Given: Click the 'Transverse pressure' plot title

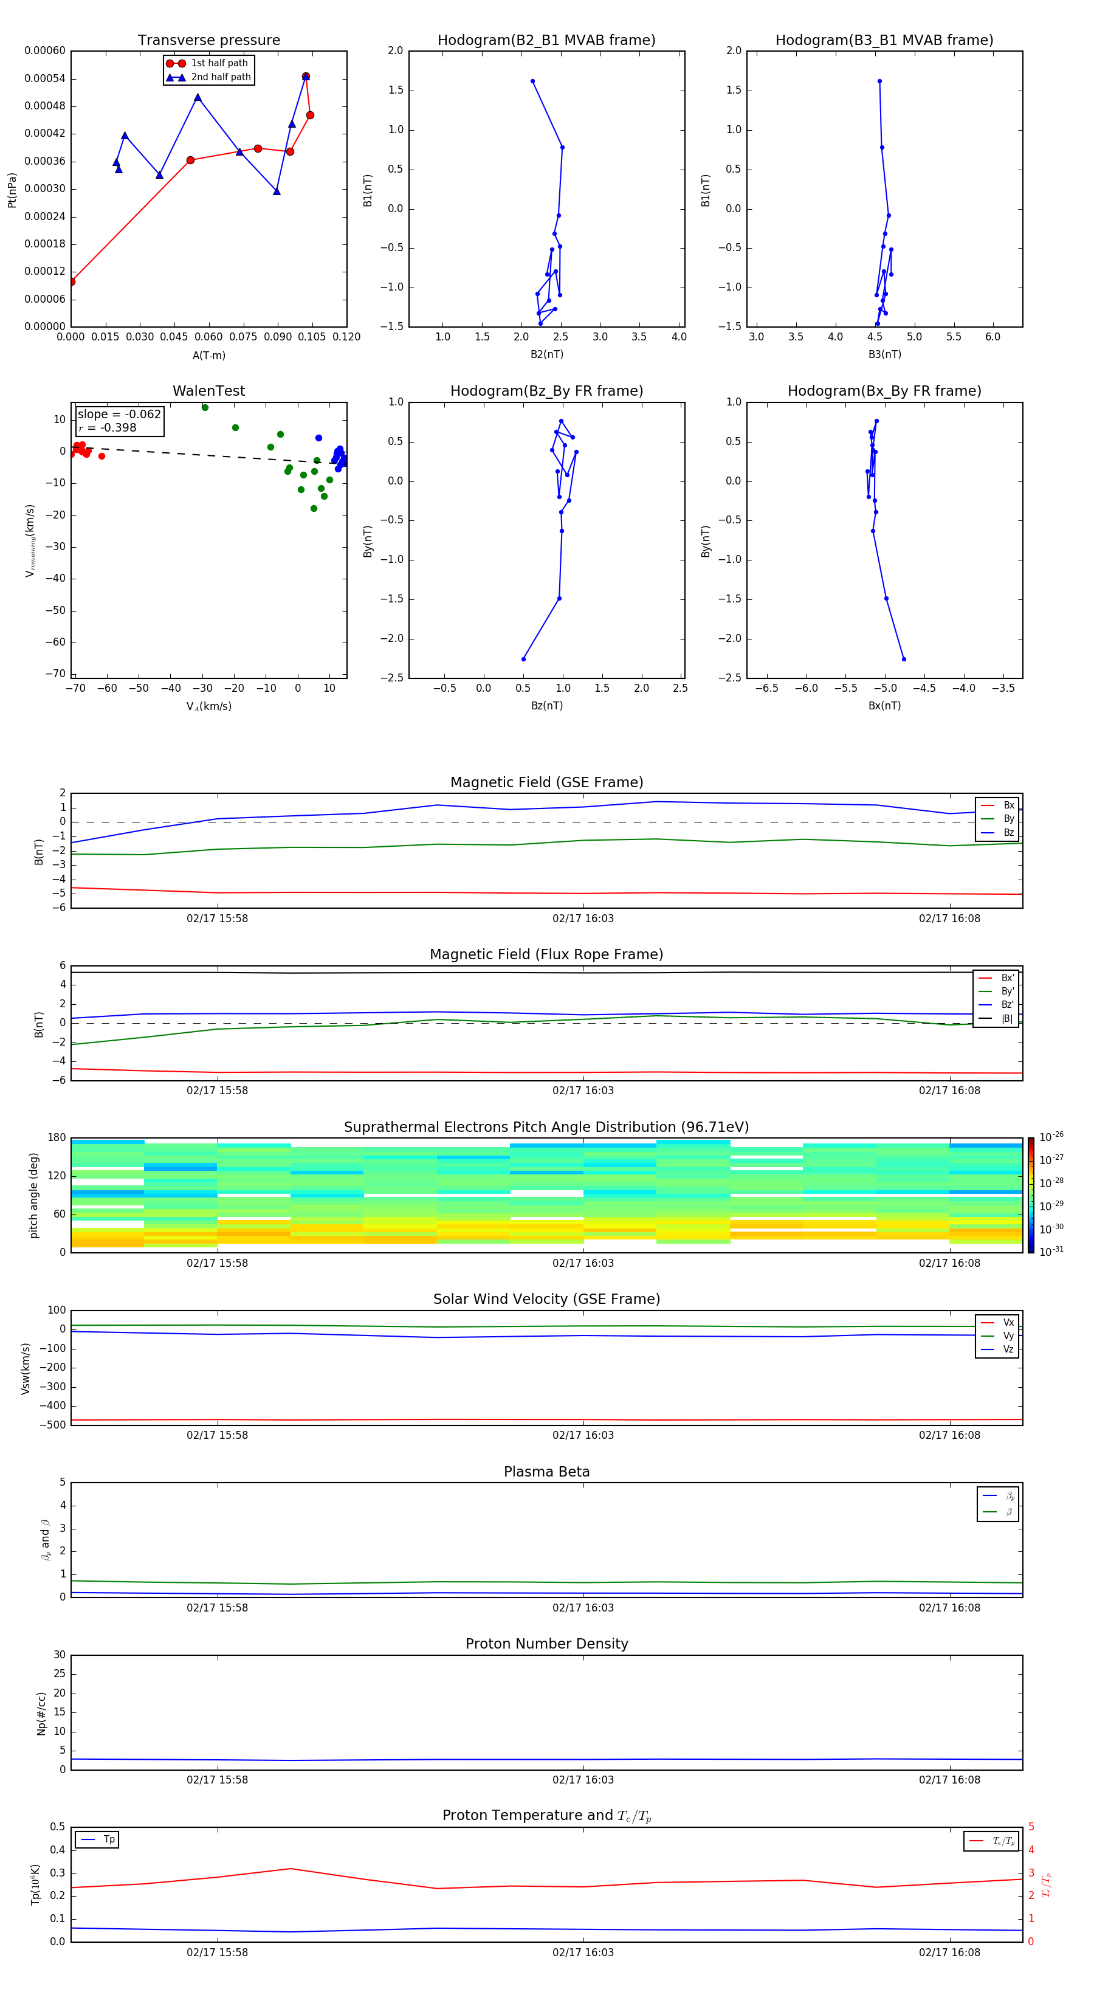Looking at the screenshot, I should (208, 41).
